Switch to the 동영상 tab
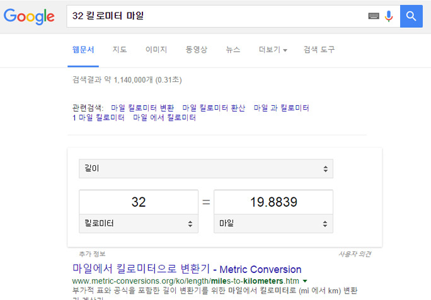 pyautogui.click(x=196, y=50)
